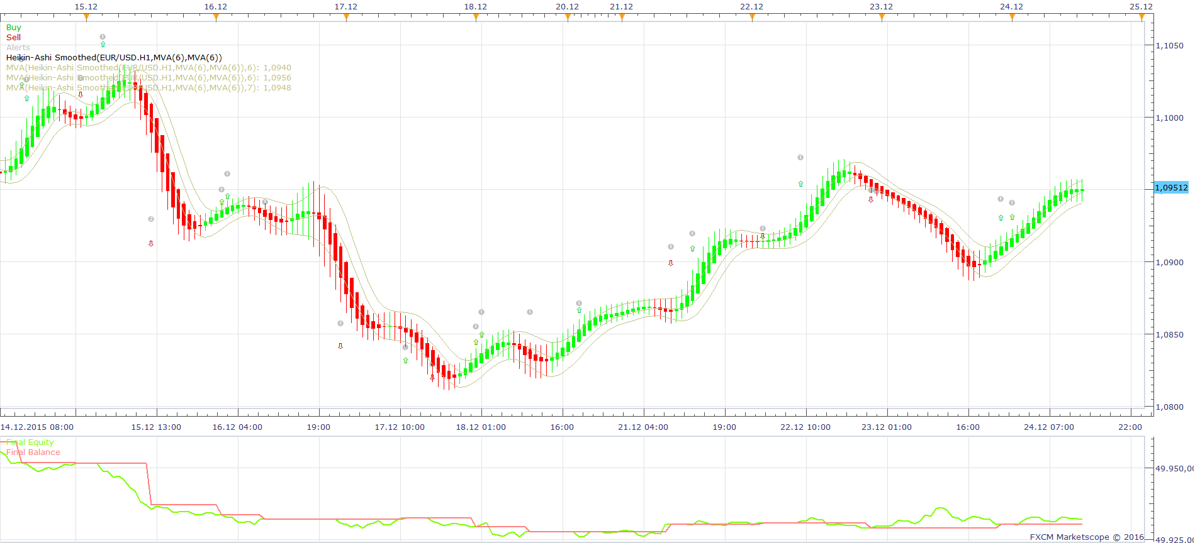Click the 1,0800 price axis label
The width and height of the screenshot is (1195, 543).
[1170, 407]
